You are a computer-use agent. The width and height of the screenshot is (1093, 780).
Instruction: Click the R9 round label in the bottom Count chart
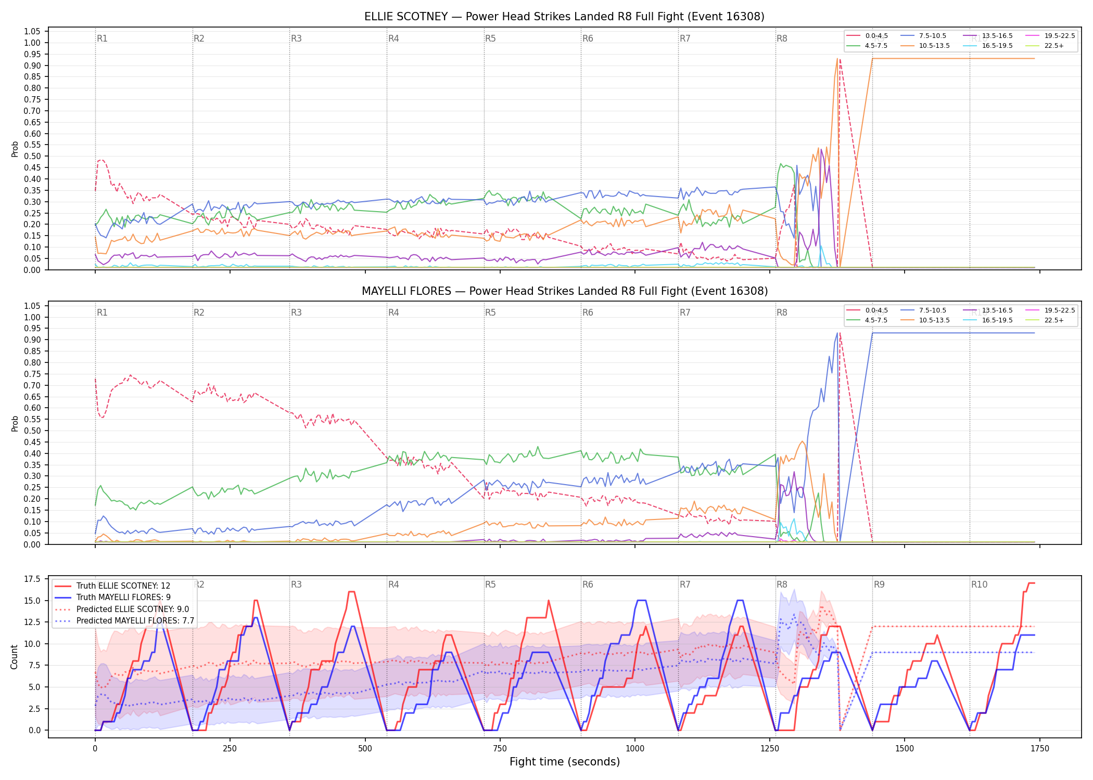pyautogui.click(x=879, y=584)
